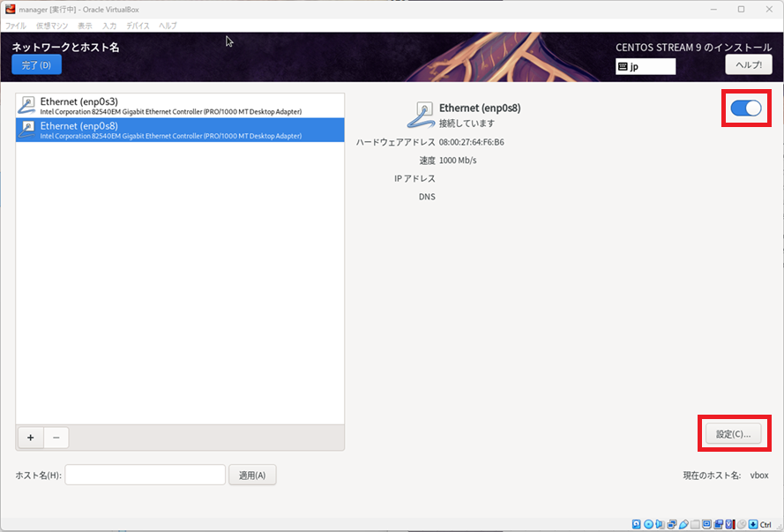Click the virtualization CPU status icon
The image size is (784, 532).
pos(730,524)
